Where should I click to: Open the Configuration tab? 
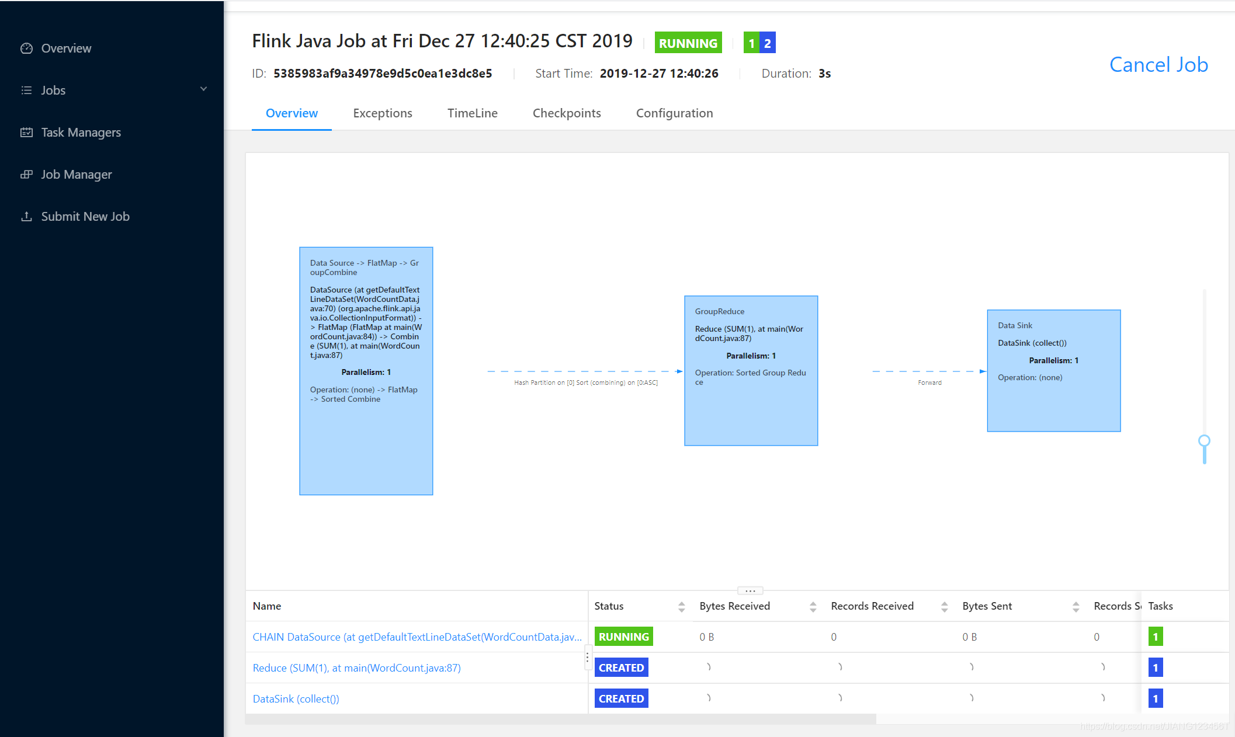coord(674,113)
